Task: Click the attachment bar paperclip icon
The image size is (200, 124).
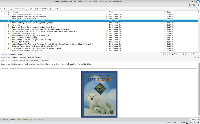Action: (4, 120)
